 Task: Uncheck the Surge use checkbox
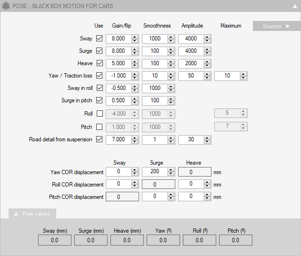click(x=100, y=51)
